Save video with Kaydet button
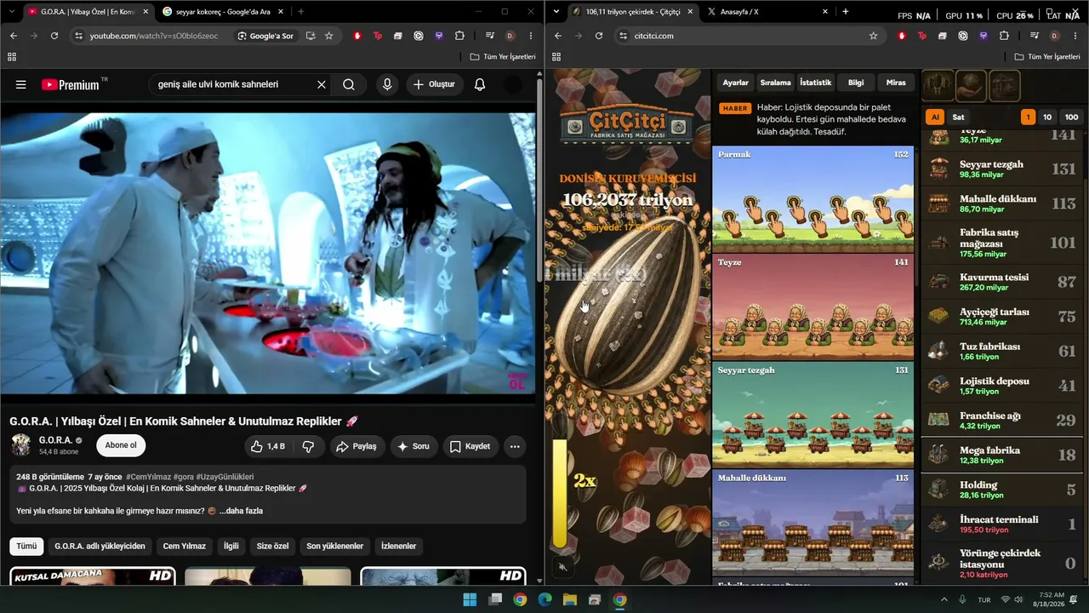The image size is (1089, 613). 470,446
